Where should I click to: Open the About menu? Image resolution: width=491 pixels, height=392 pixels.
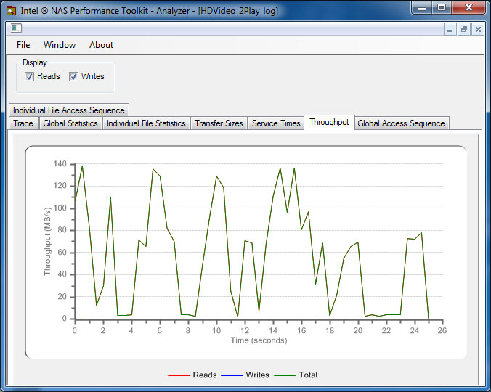point(101,45)
